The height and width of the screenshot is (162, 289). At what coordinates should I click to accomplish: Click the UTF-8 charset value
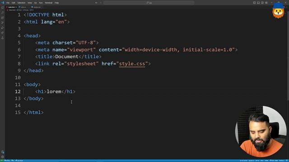tap(86, 43)
